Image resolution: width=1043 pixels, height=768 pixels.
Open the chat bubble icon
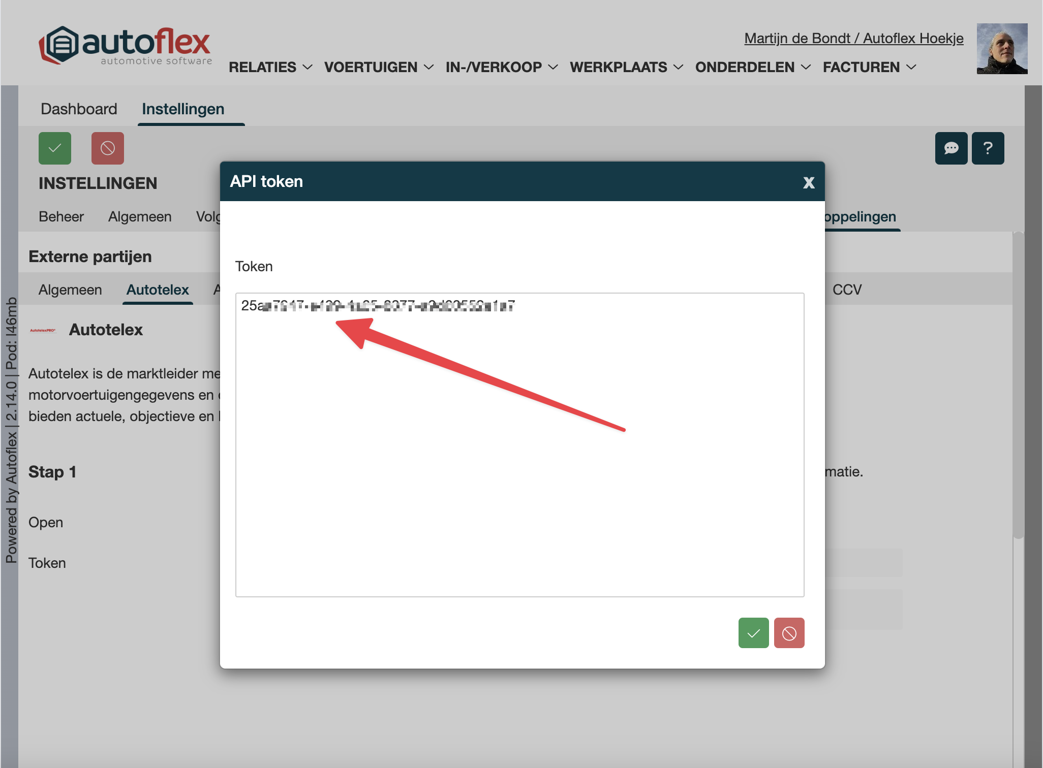[x=951, y=148]
